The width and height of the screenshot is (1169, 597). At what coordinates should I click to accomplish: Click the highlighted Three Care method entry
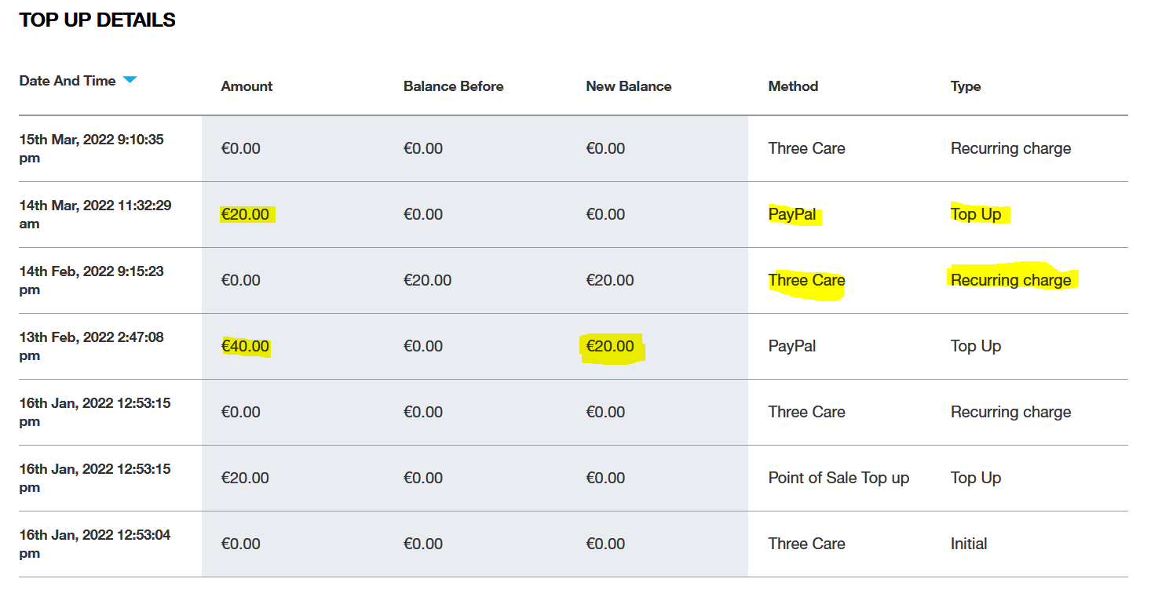pos(806,280)
